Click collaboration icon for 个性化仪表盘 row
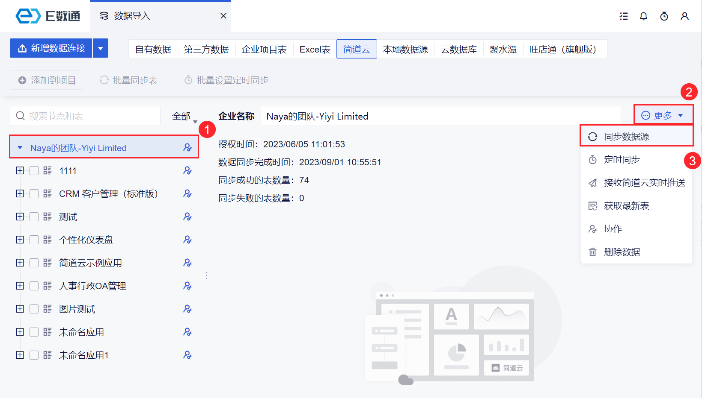702x398 pixels. tap(187, 240)
